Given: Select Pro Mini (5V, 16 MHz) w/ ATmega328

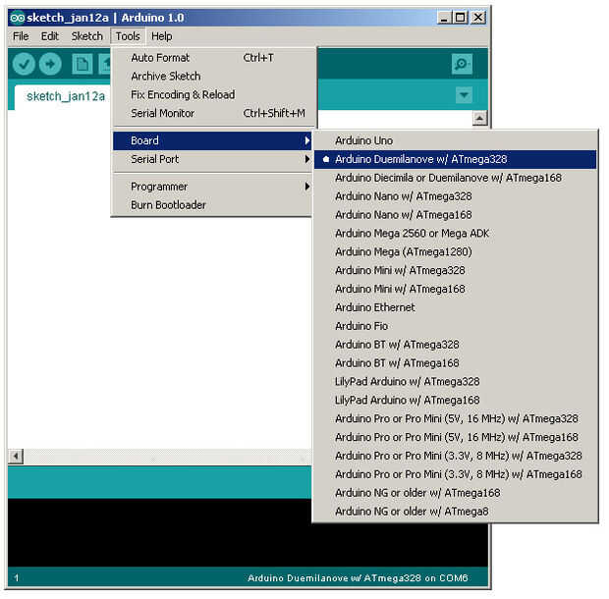Looking at the screenshot, I should [455, 419].
